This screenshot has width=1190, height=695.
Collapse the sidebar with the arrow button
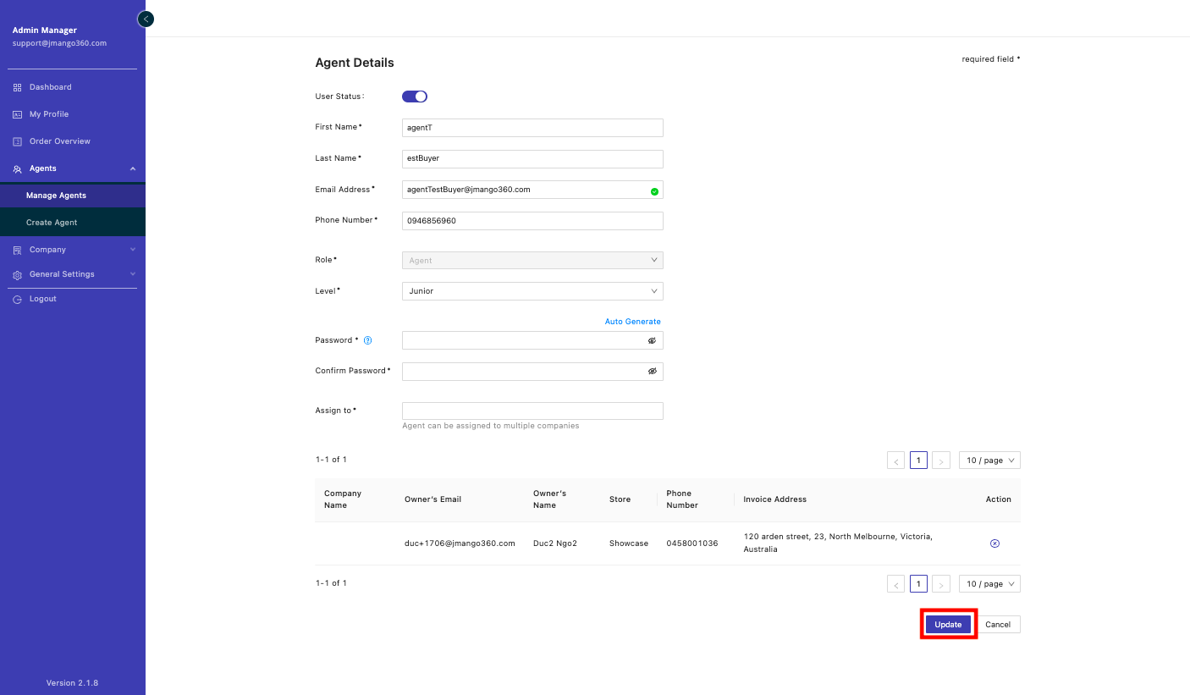[146, 19]
